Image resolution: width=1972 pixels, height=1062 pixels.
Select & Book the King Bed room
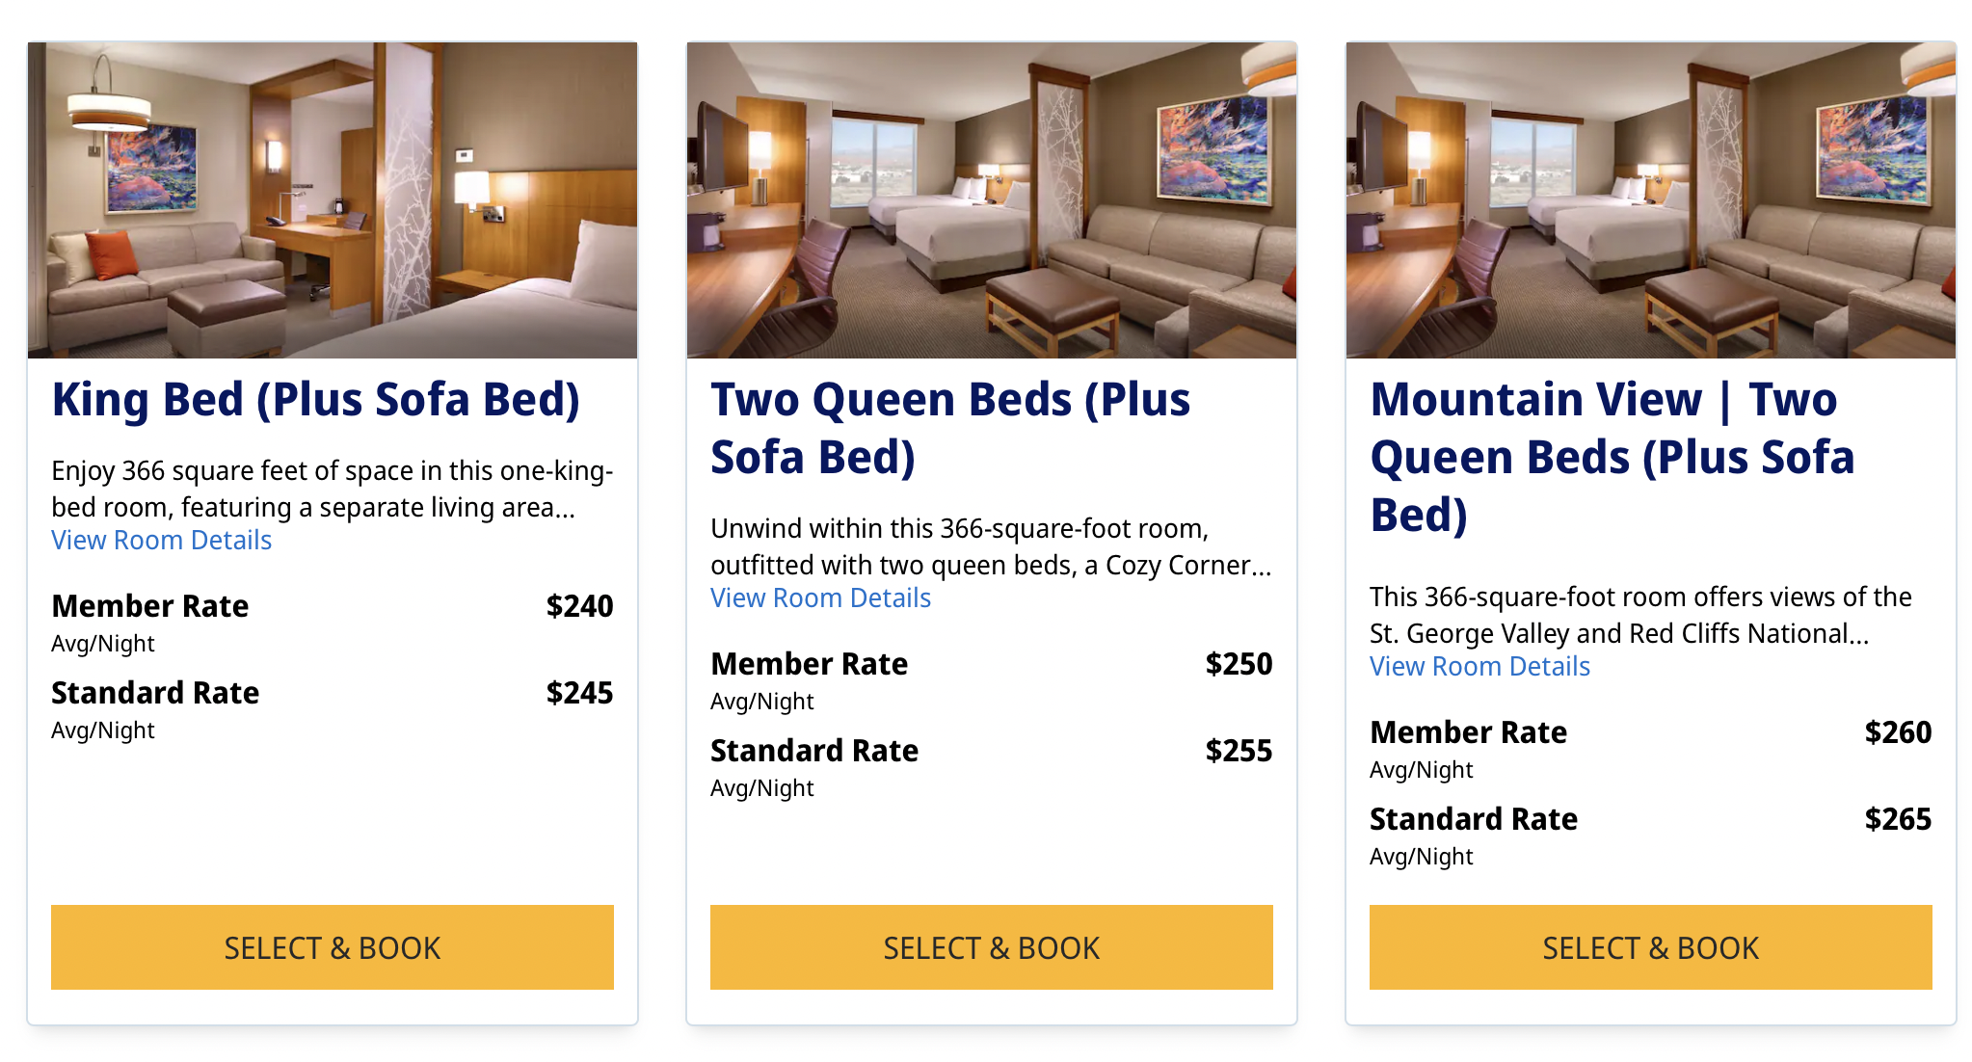tap(333, 947)
